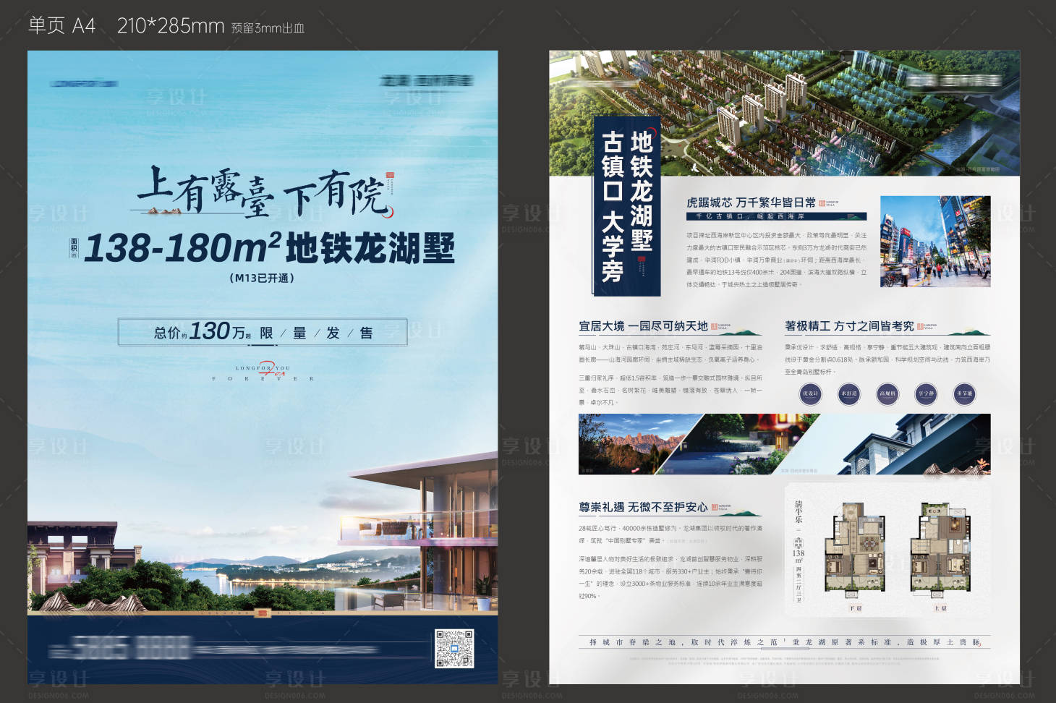
Task: Click the '单页 A4 210*285mm' header text
Action: pyautogui.click(x=126, y=25)
